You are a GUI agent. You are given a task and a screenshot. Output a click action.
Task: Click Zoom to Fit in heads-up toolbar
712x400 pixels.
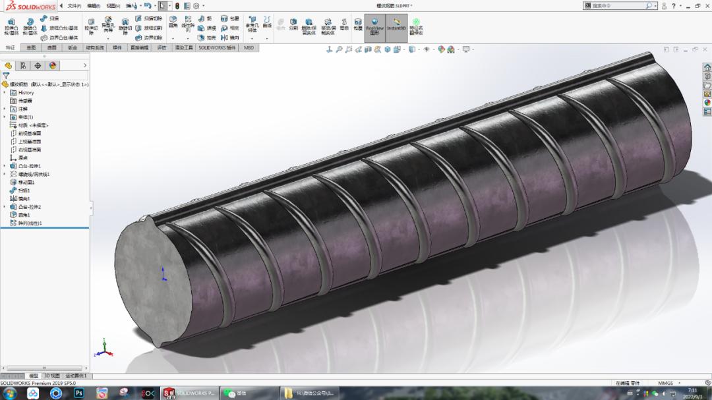339,47
